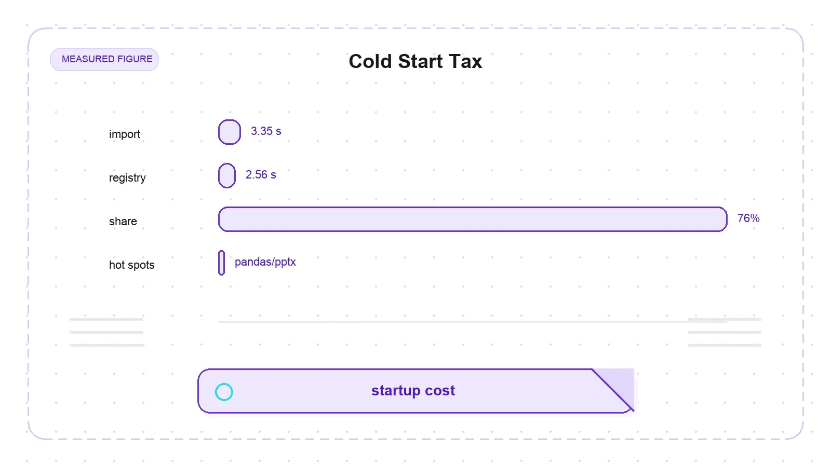Click the 76% share progress bar

click(473, 219)
